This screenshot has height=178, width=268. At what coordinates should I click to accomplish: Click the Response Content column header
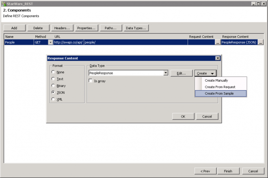236,37
